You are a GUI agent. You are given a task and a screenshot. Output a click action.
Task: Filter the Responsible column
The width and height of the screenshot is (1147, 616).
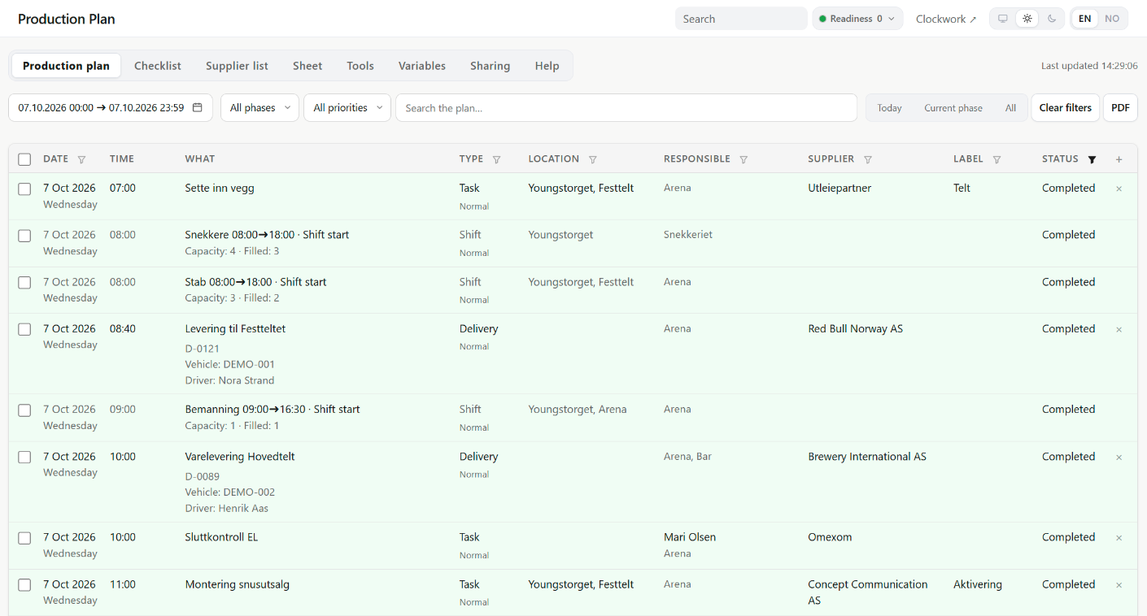[x=744, y=159]
